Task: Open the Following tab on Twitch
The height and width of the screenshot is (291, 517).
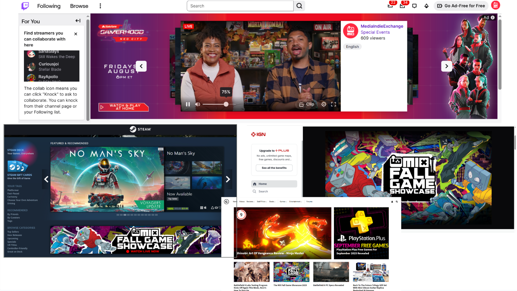Action: tap(49, 6)
